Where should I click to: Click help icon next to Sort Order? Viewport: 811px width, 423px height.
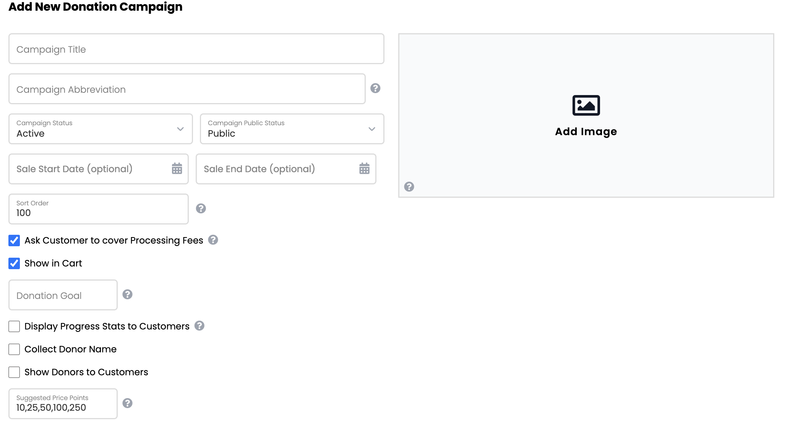201,208
